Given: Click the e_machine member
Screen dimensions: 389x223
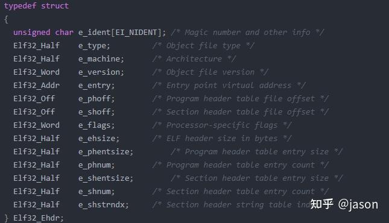Looking at the screenshot, I should [101, 59].
